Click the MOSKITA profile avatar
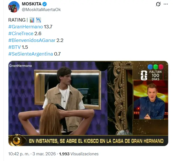This screenshot has width=173, height=161. (14, 7)
